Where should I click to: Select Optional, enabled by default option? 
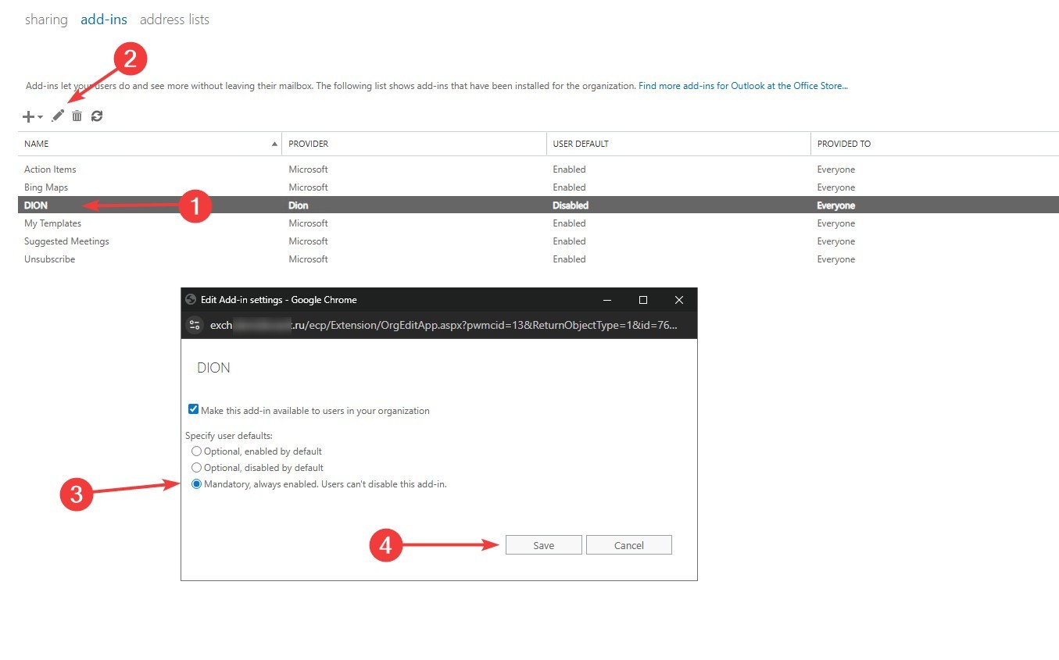(197, 451)
